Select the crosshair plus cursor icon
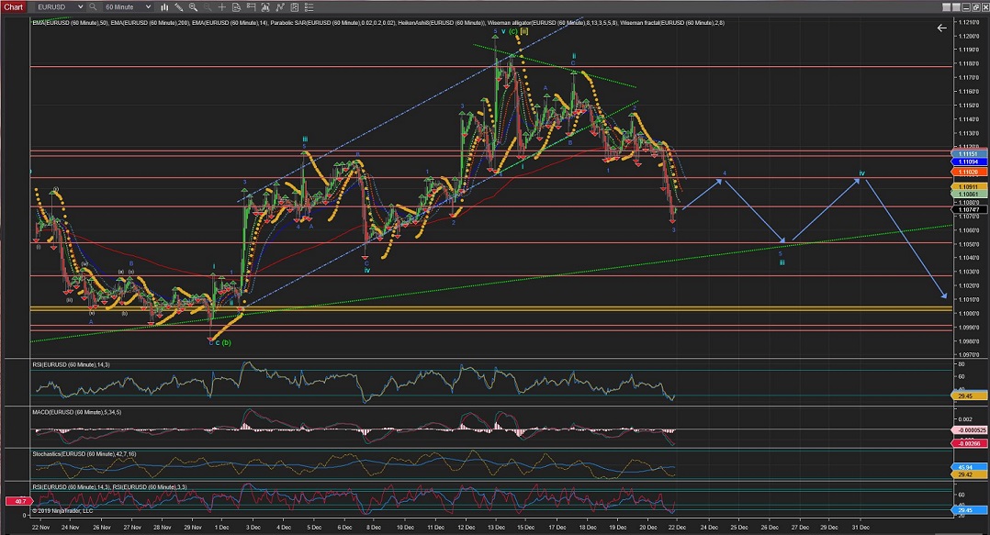990x535 pixels. [x=221, y=7]
